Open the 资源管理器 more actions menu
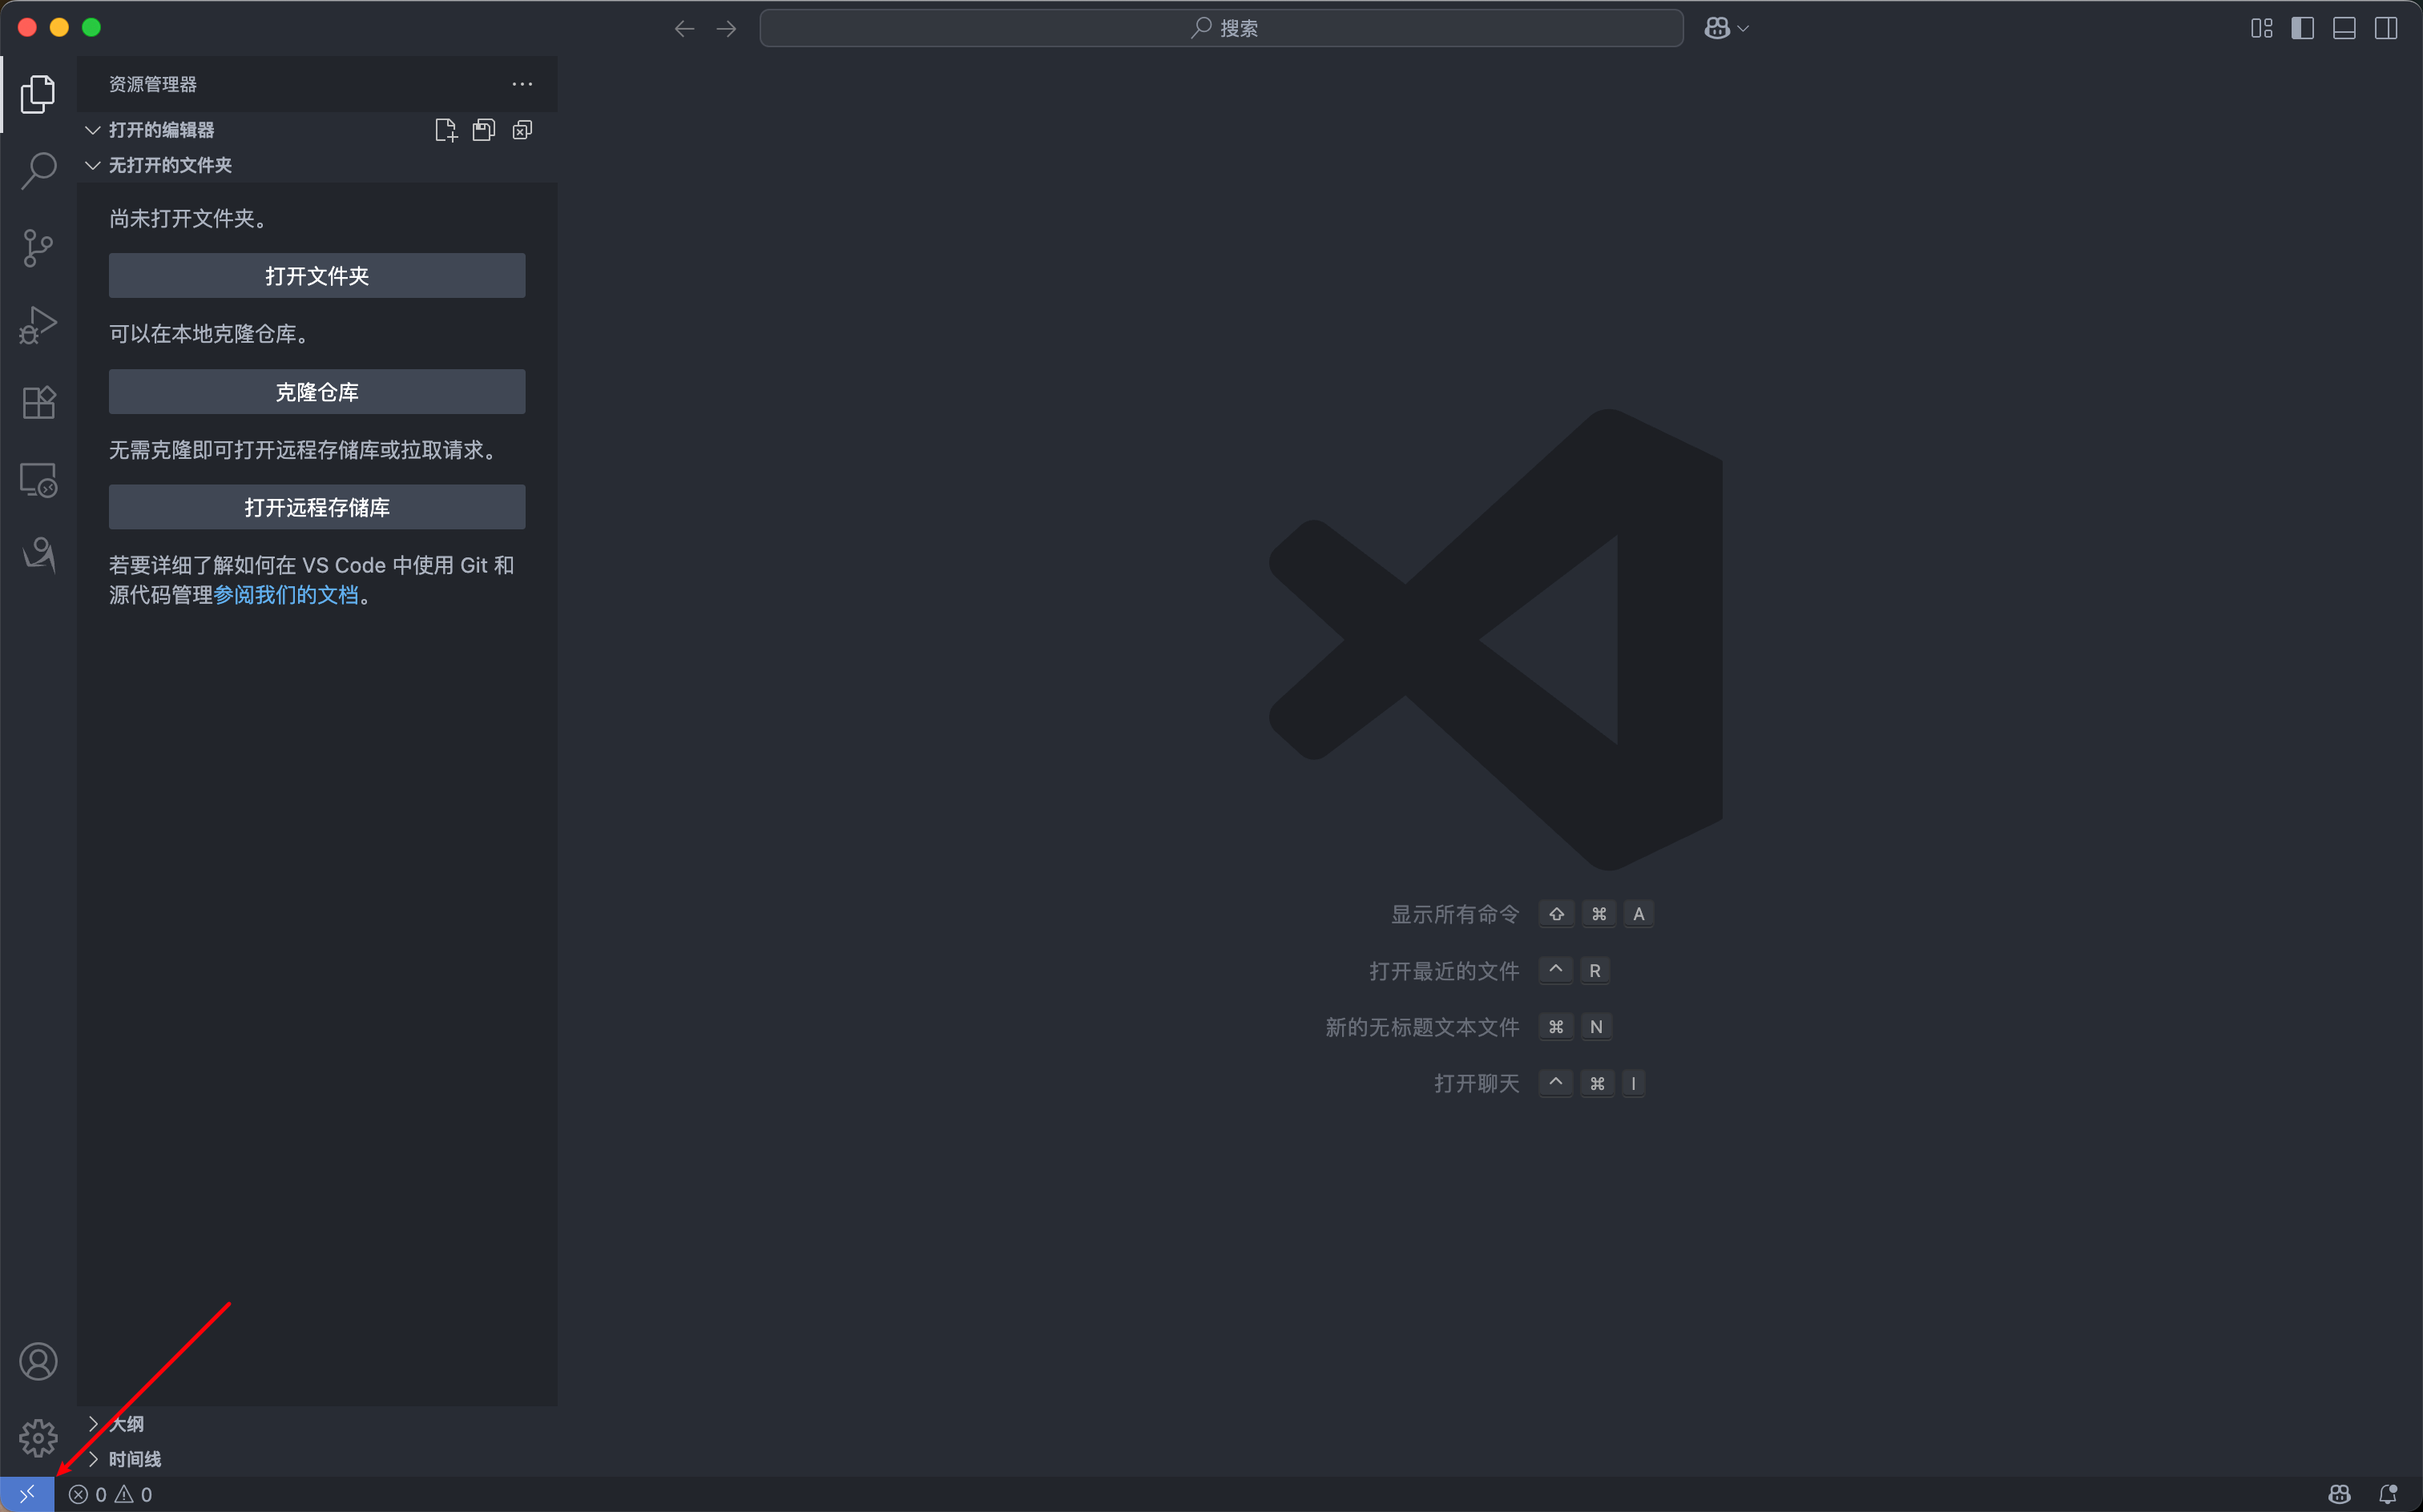The height and width of the screenshot is (1512, 2423). (x=522, y=84)
